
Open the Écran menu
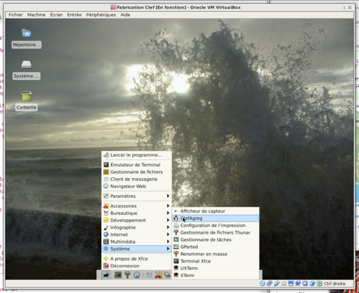point(56,15)
